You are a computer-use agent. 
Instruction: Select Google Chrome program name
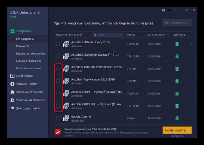coord(81,117)
